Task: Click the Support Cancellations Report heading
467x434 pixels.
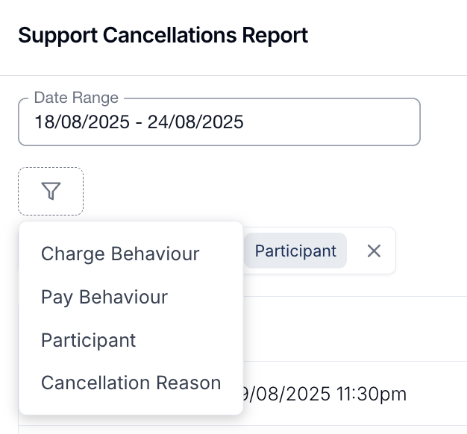Action: click(163, 36)
